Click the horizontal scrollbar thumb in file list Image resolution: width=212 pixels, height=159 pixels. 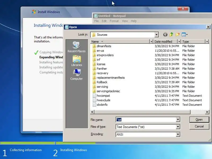point(142,112)
